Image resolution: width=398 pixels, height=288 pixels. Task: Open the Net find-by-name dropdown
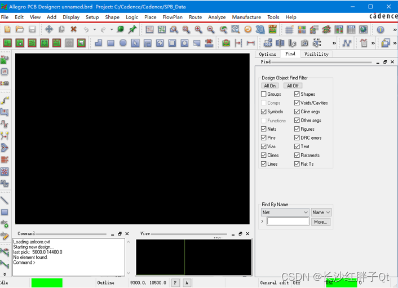tap(285, 212)
